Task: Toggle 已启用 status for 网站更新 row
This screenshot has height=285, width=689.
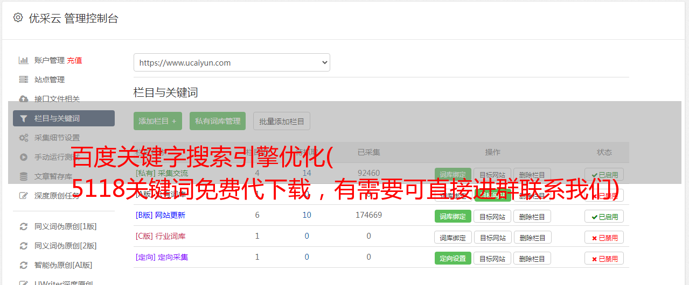Action: 604,216
